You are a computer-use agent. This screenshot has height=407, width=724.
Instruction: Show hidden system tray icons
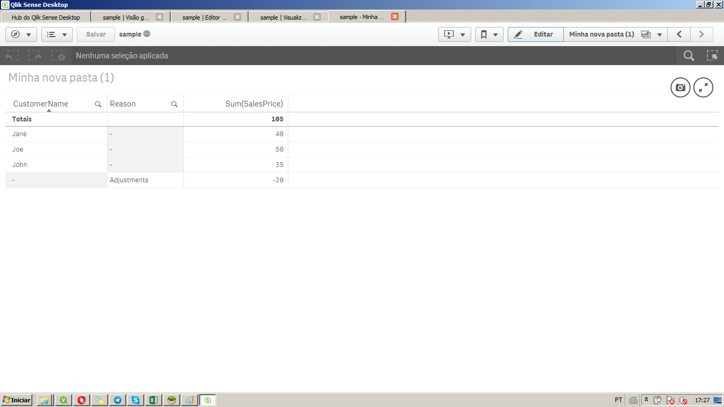[647, 400]
